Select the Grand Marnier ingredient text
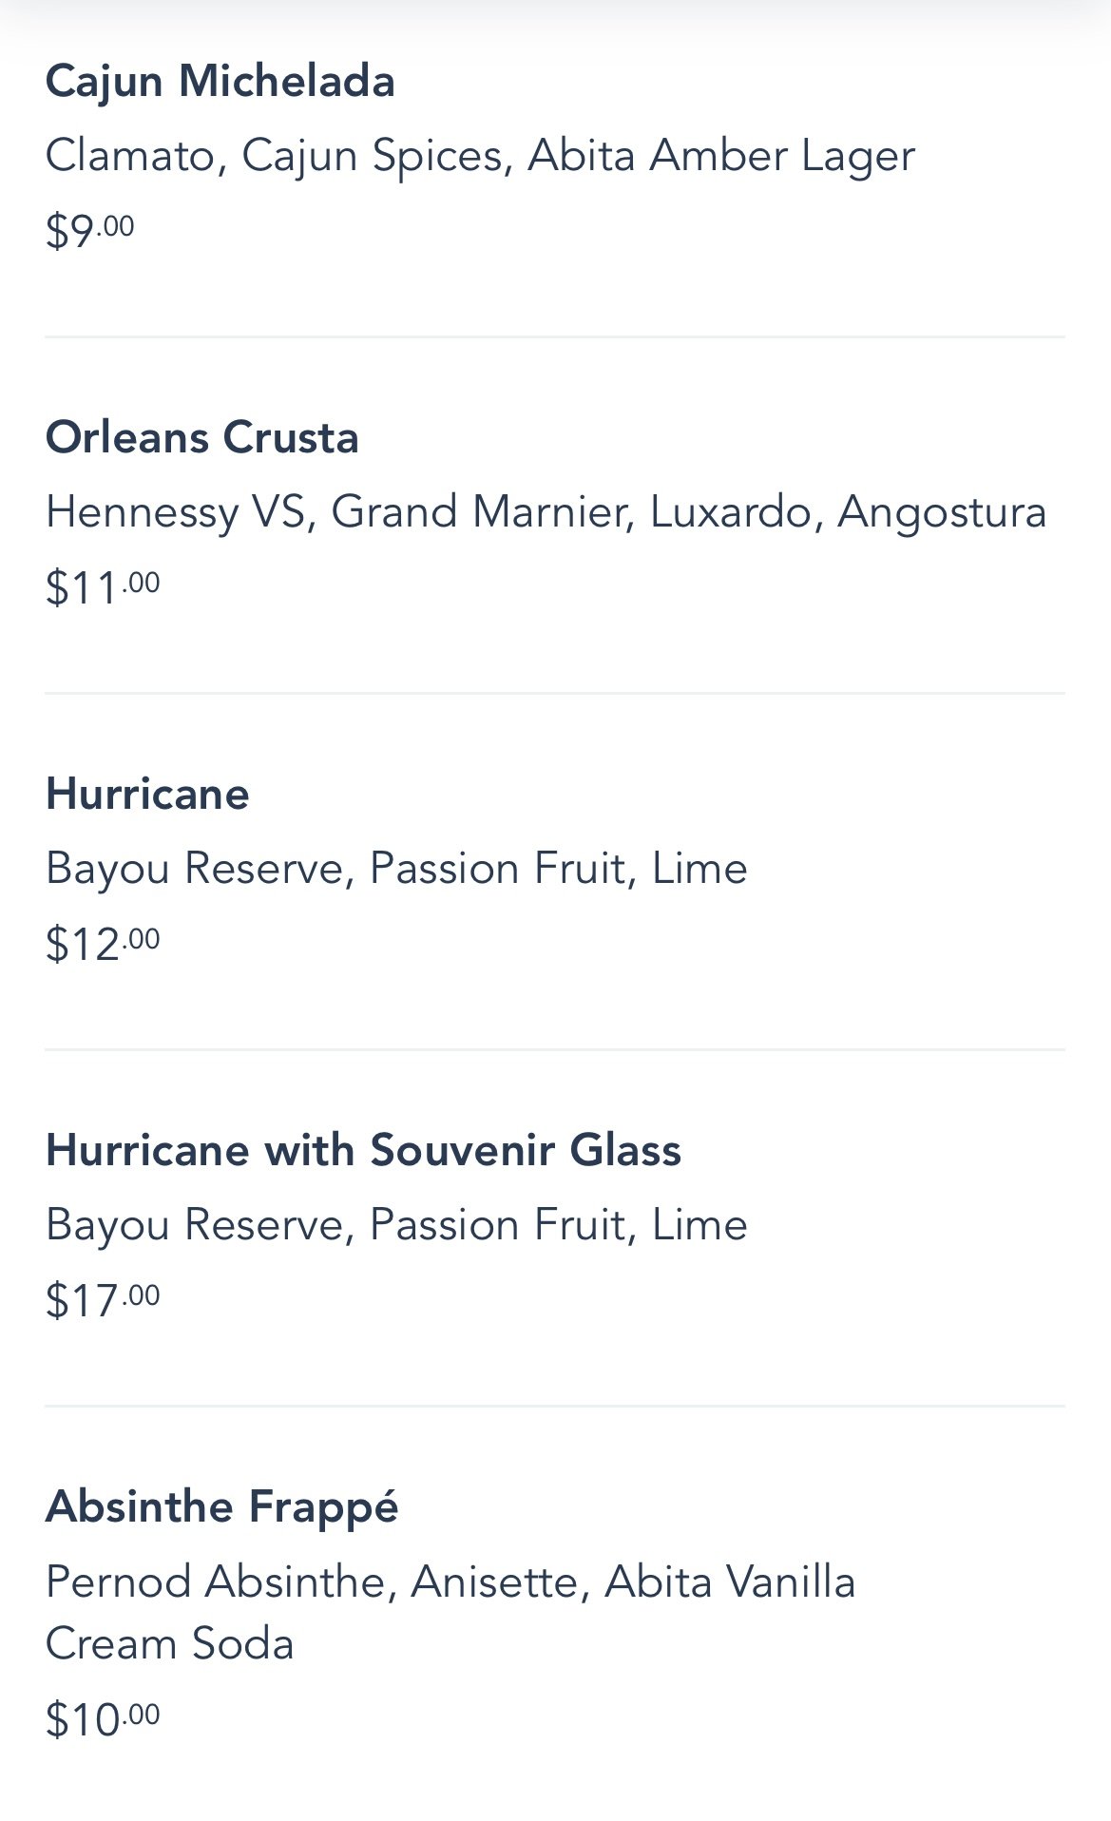The height and width of the screenshot is (1821, 1111). coord(481,512)
